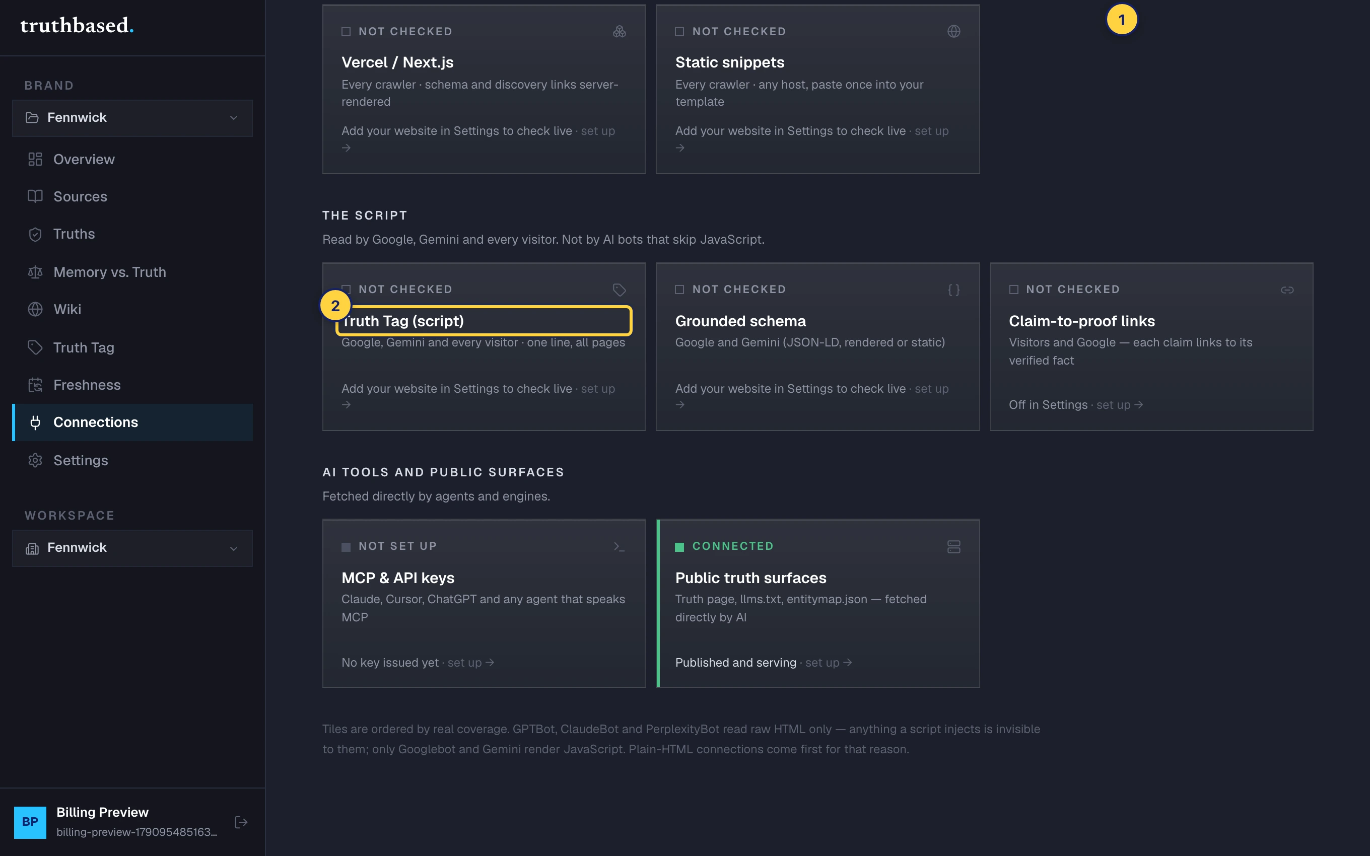Image resolution: width=1370 pixels, height=856 pixels.
Task: Click set up link on Grounded schema card
Action: [931, 389]
